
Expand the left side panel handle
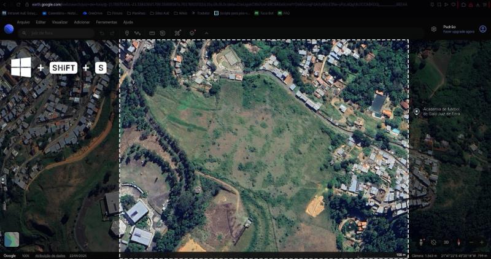click(x=2, y=179)
